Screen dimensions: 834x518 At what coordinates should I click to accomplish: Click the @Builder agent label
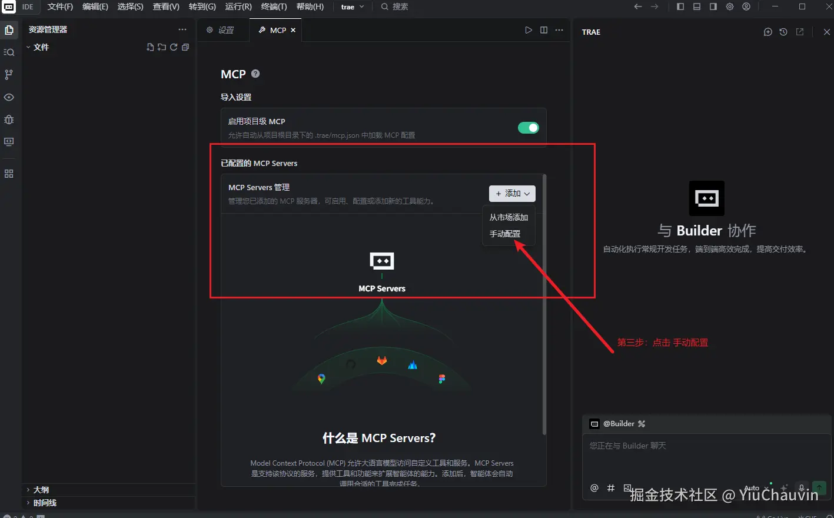[619, 424]
